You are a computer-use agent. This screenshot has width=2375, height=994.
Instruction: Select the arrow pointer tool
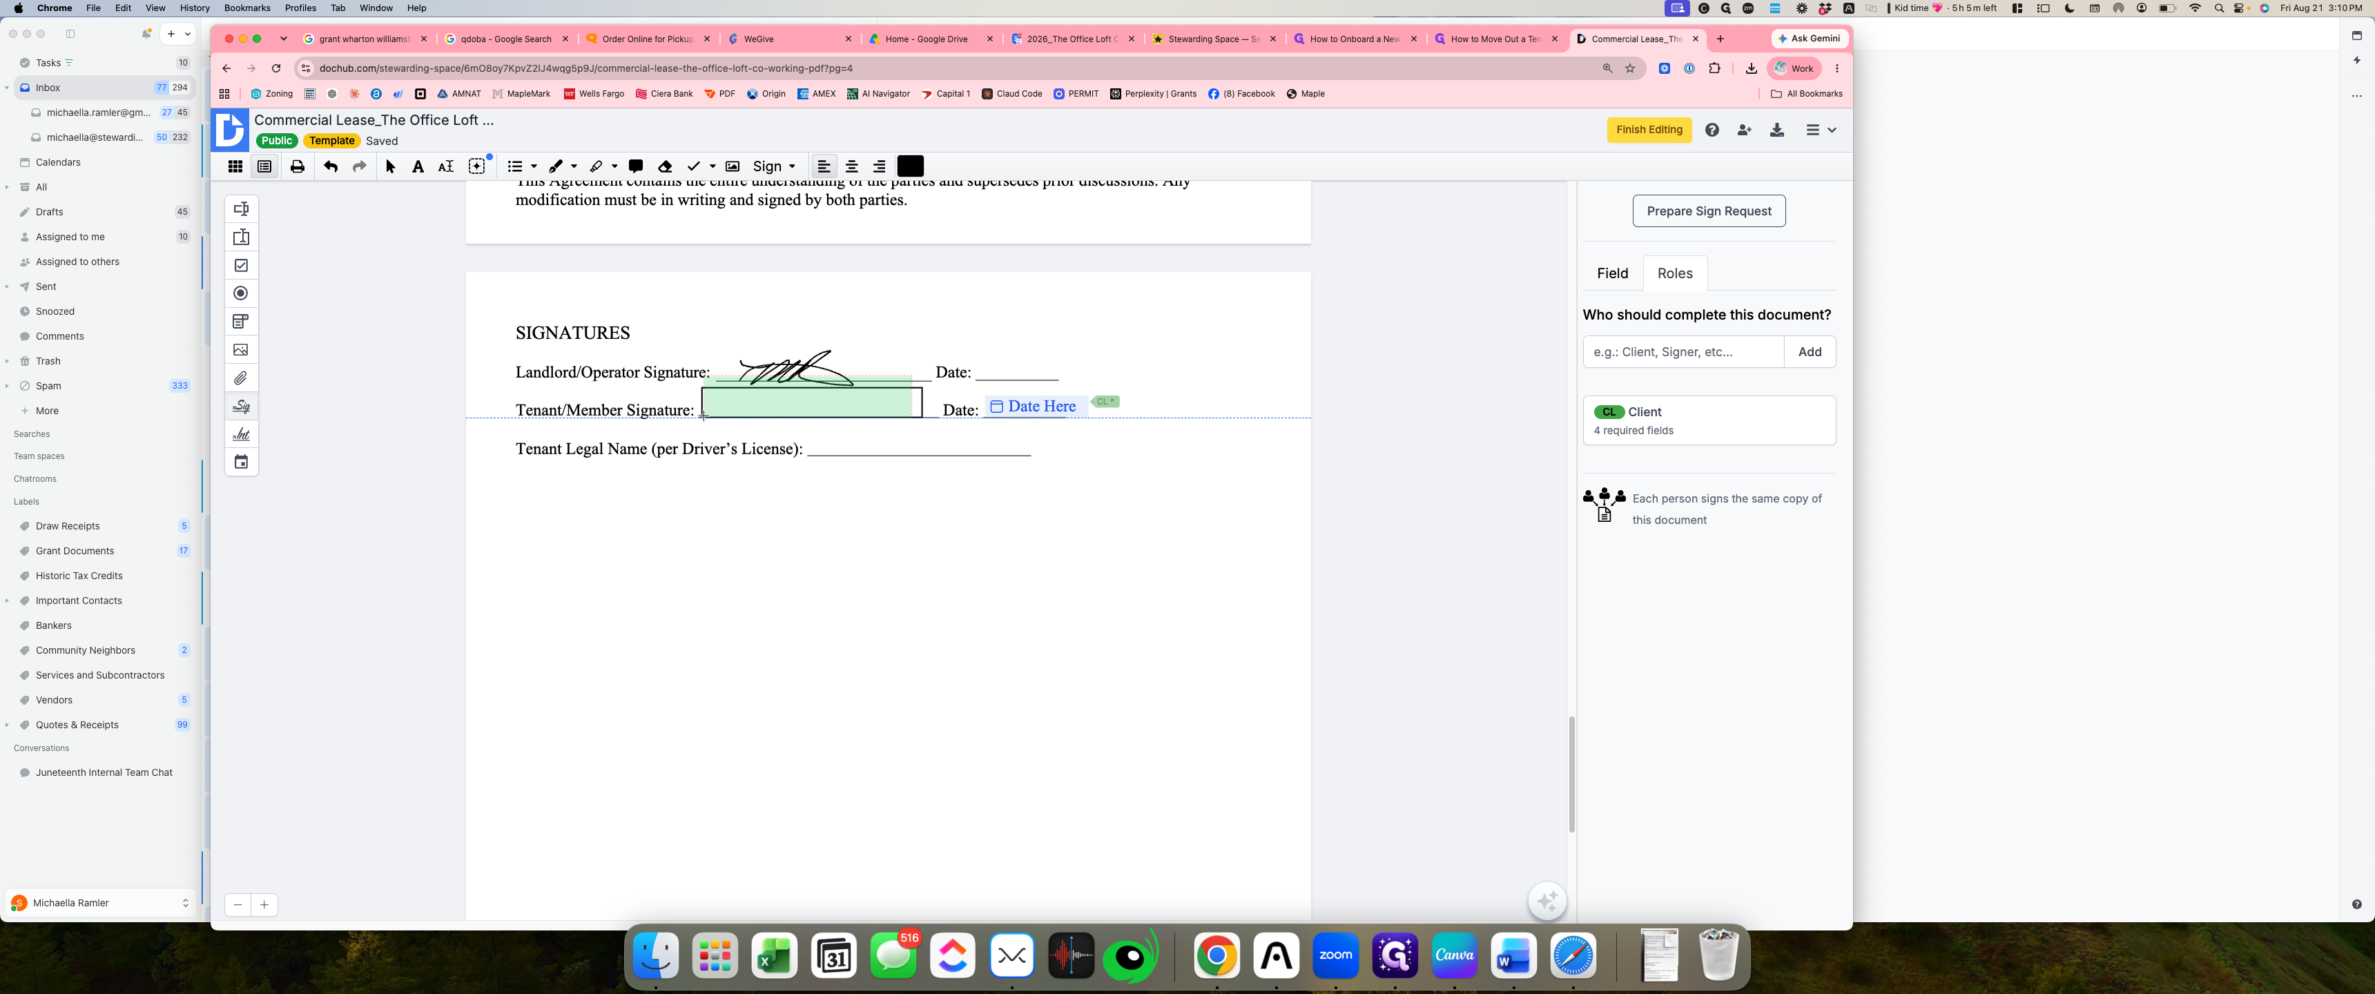(390, 166)
